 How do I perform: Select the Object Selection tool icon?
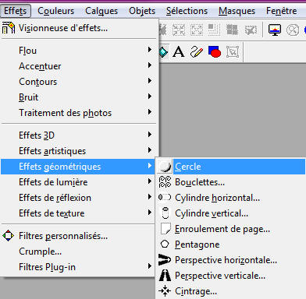click(x=233, y=52)
